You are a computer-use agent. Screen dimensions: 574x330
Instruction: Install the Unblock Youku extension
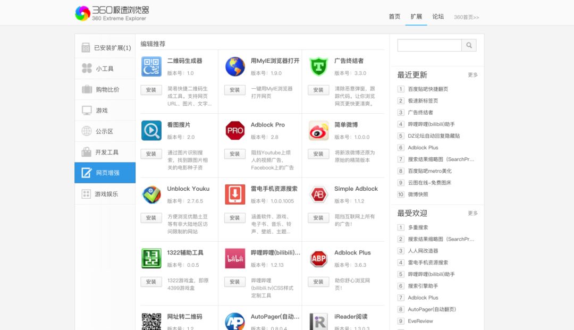tap(151, 218)
